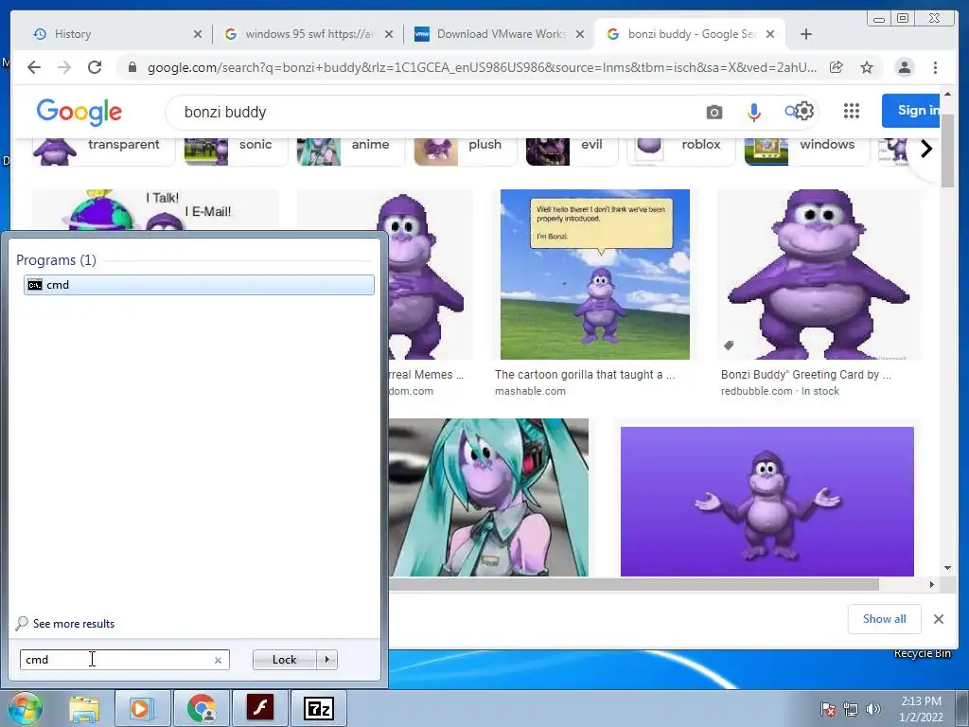Open the Hatsune Miku Bonzi image
The height and width of the screenshot is (727, 969).
click(x=488, y=498)
